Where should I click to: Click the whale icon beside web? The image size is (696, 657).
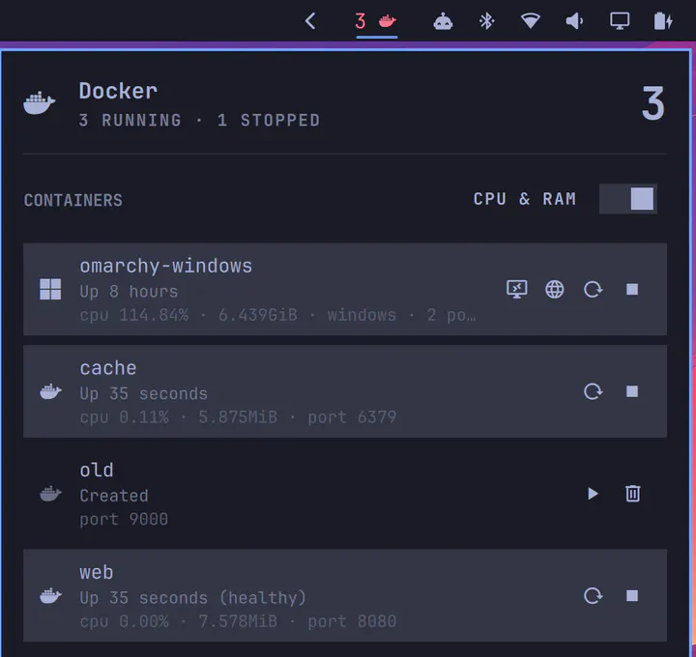coord(50,595)
